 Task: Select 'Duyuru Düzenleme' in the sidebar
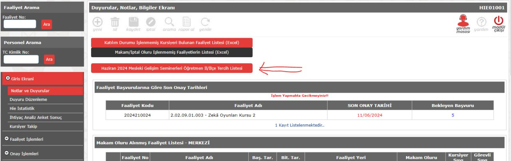(x=28, y=99)
